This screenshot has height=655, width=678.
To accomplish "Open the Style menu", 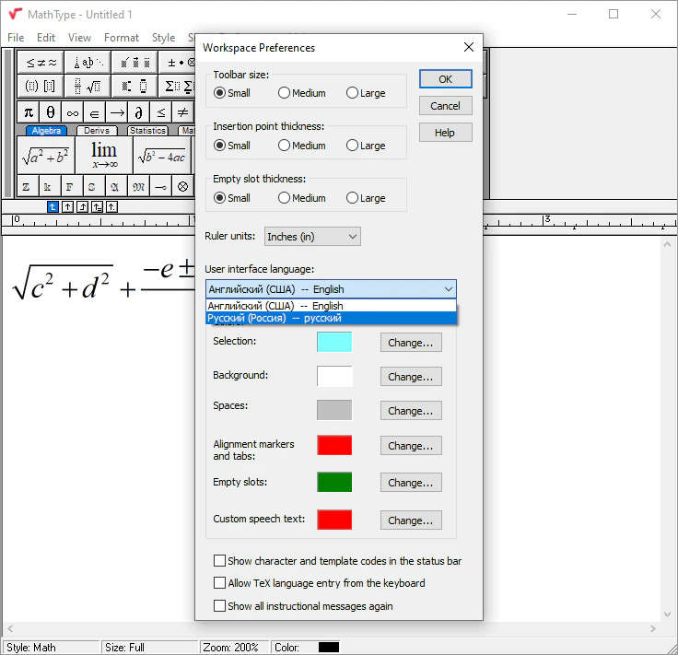I will [163, 38].
